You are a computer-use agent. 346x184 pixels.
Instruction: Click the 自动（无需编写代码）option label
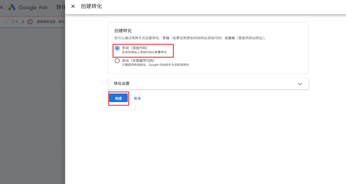click(x=138, y=60)
